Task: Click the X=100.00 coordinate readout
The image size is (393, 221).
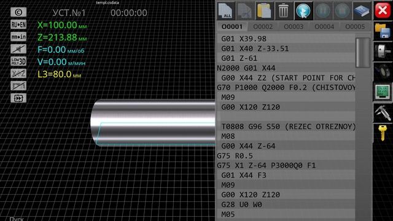Action: (x=62, y=25)
